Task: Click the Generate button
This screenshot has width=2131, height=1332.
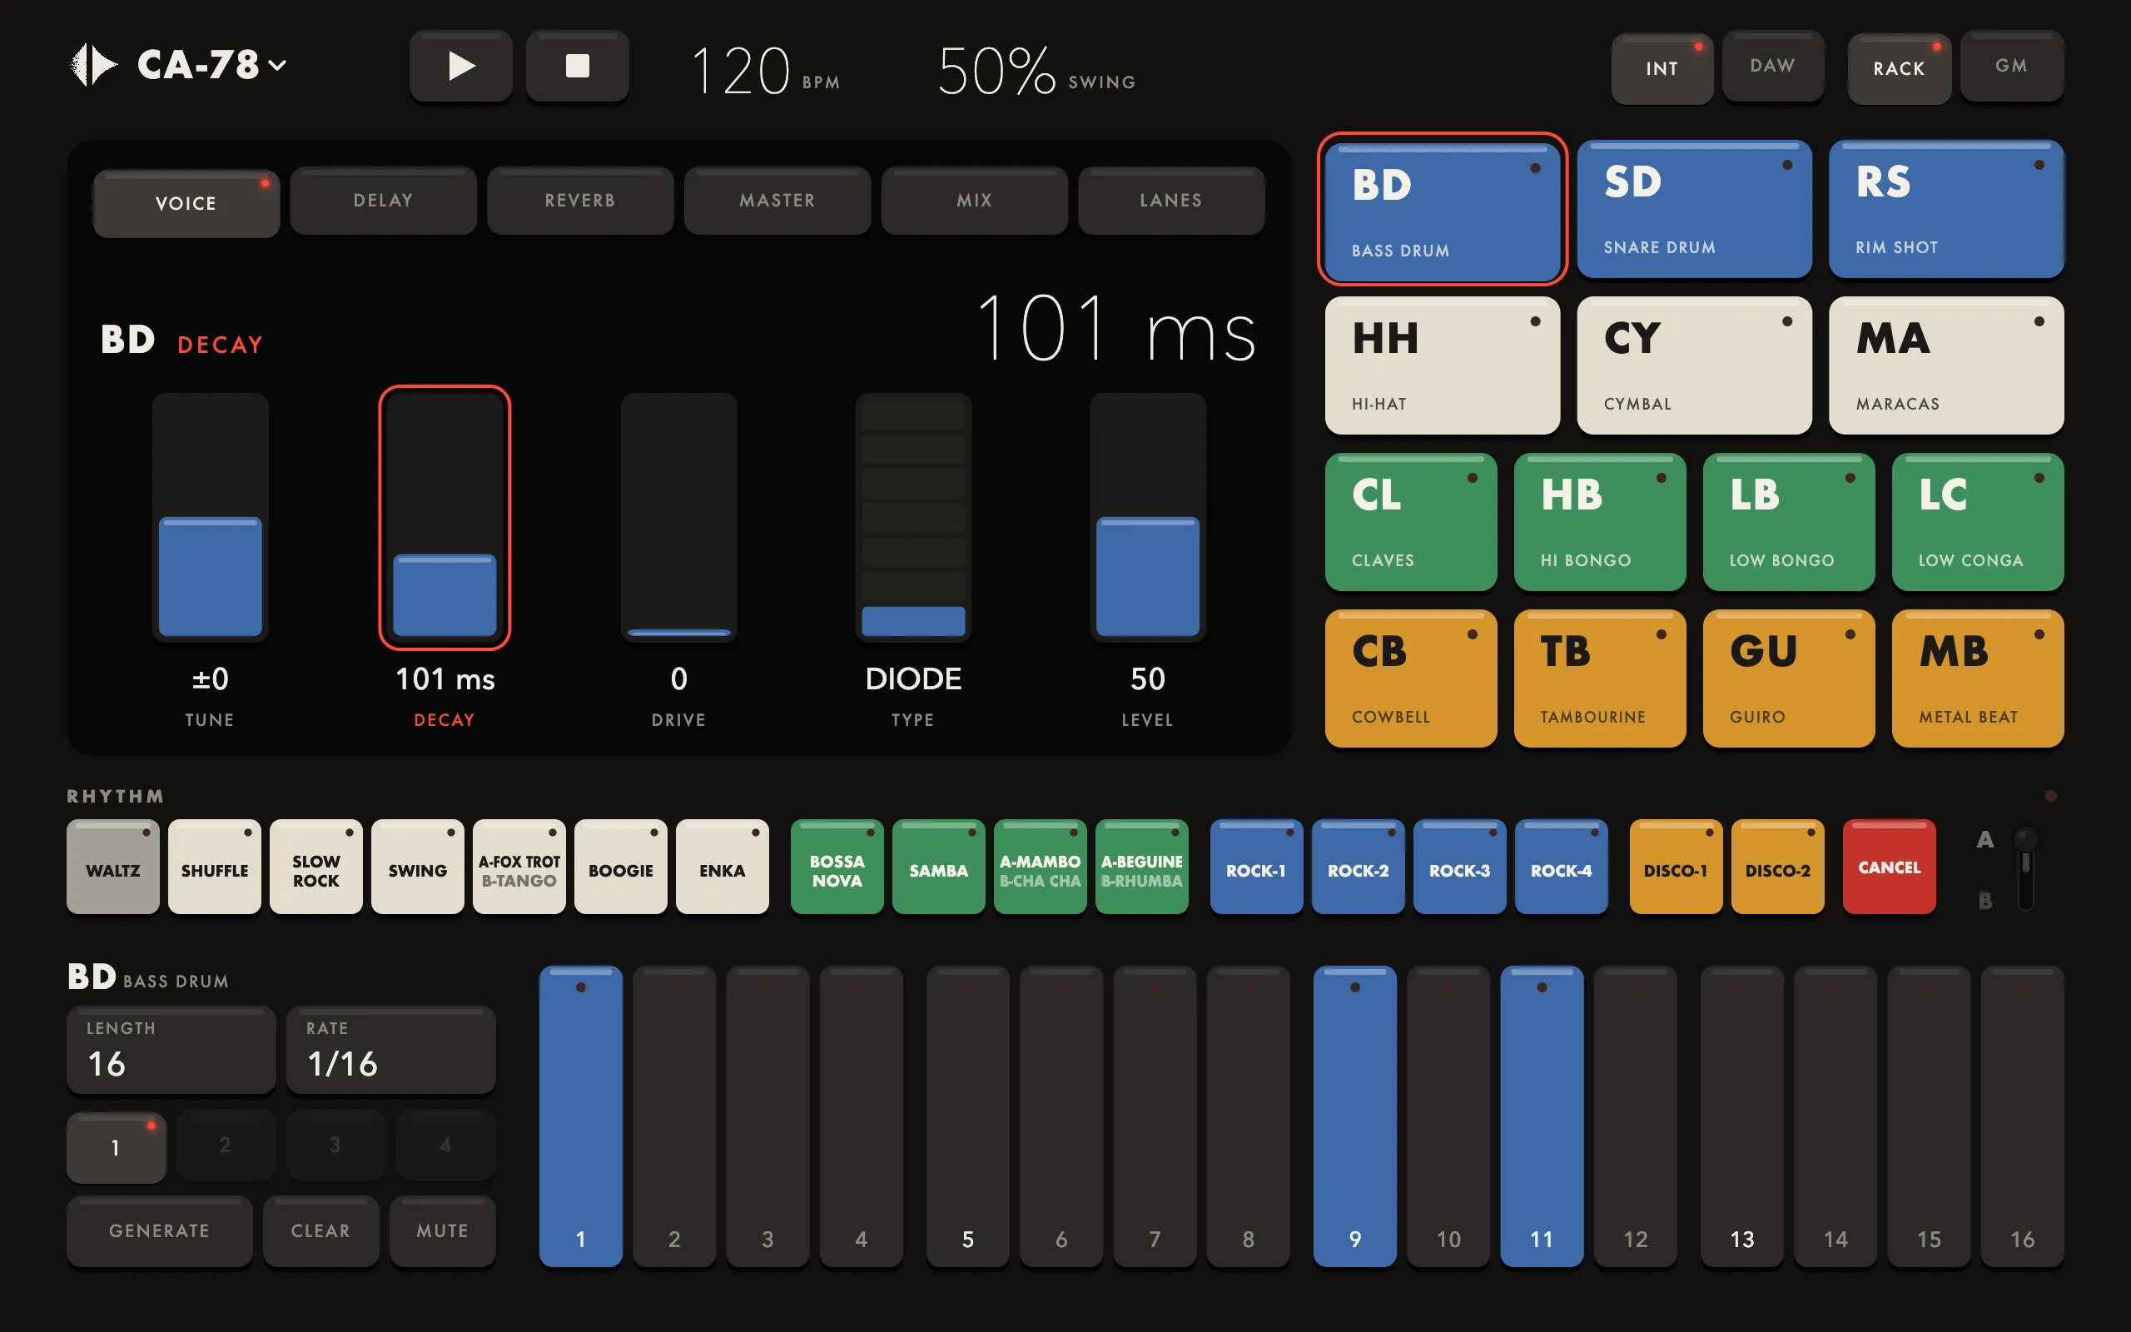Action: pyautogui.click(x=159, y=1230)
